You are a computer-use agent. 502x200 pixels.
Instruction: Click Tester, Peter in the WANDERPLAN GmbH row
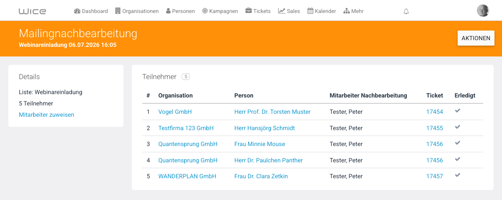[x=346, y=176]
